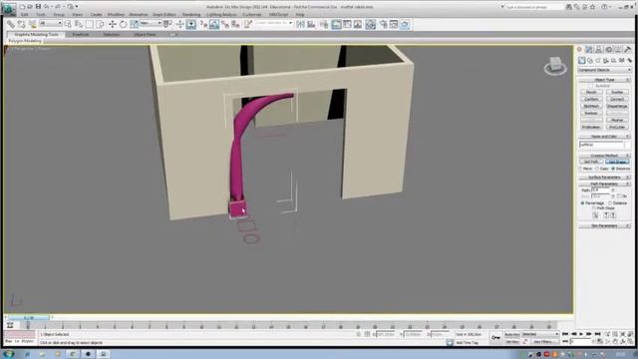Click the ViewCube in the viewport
Image resolution: width=638 pixels, height=359 pixels.
[555, 67]
